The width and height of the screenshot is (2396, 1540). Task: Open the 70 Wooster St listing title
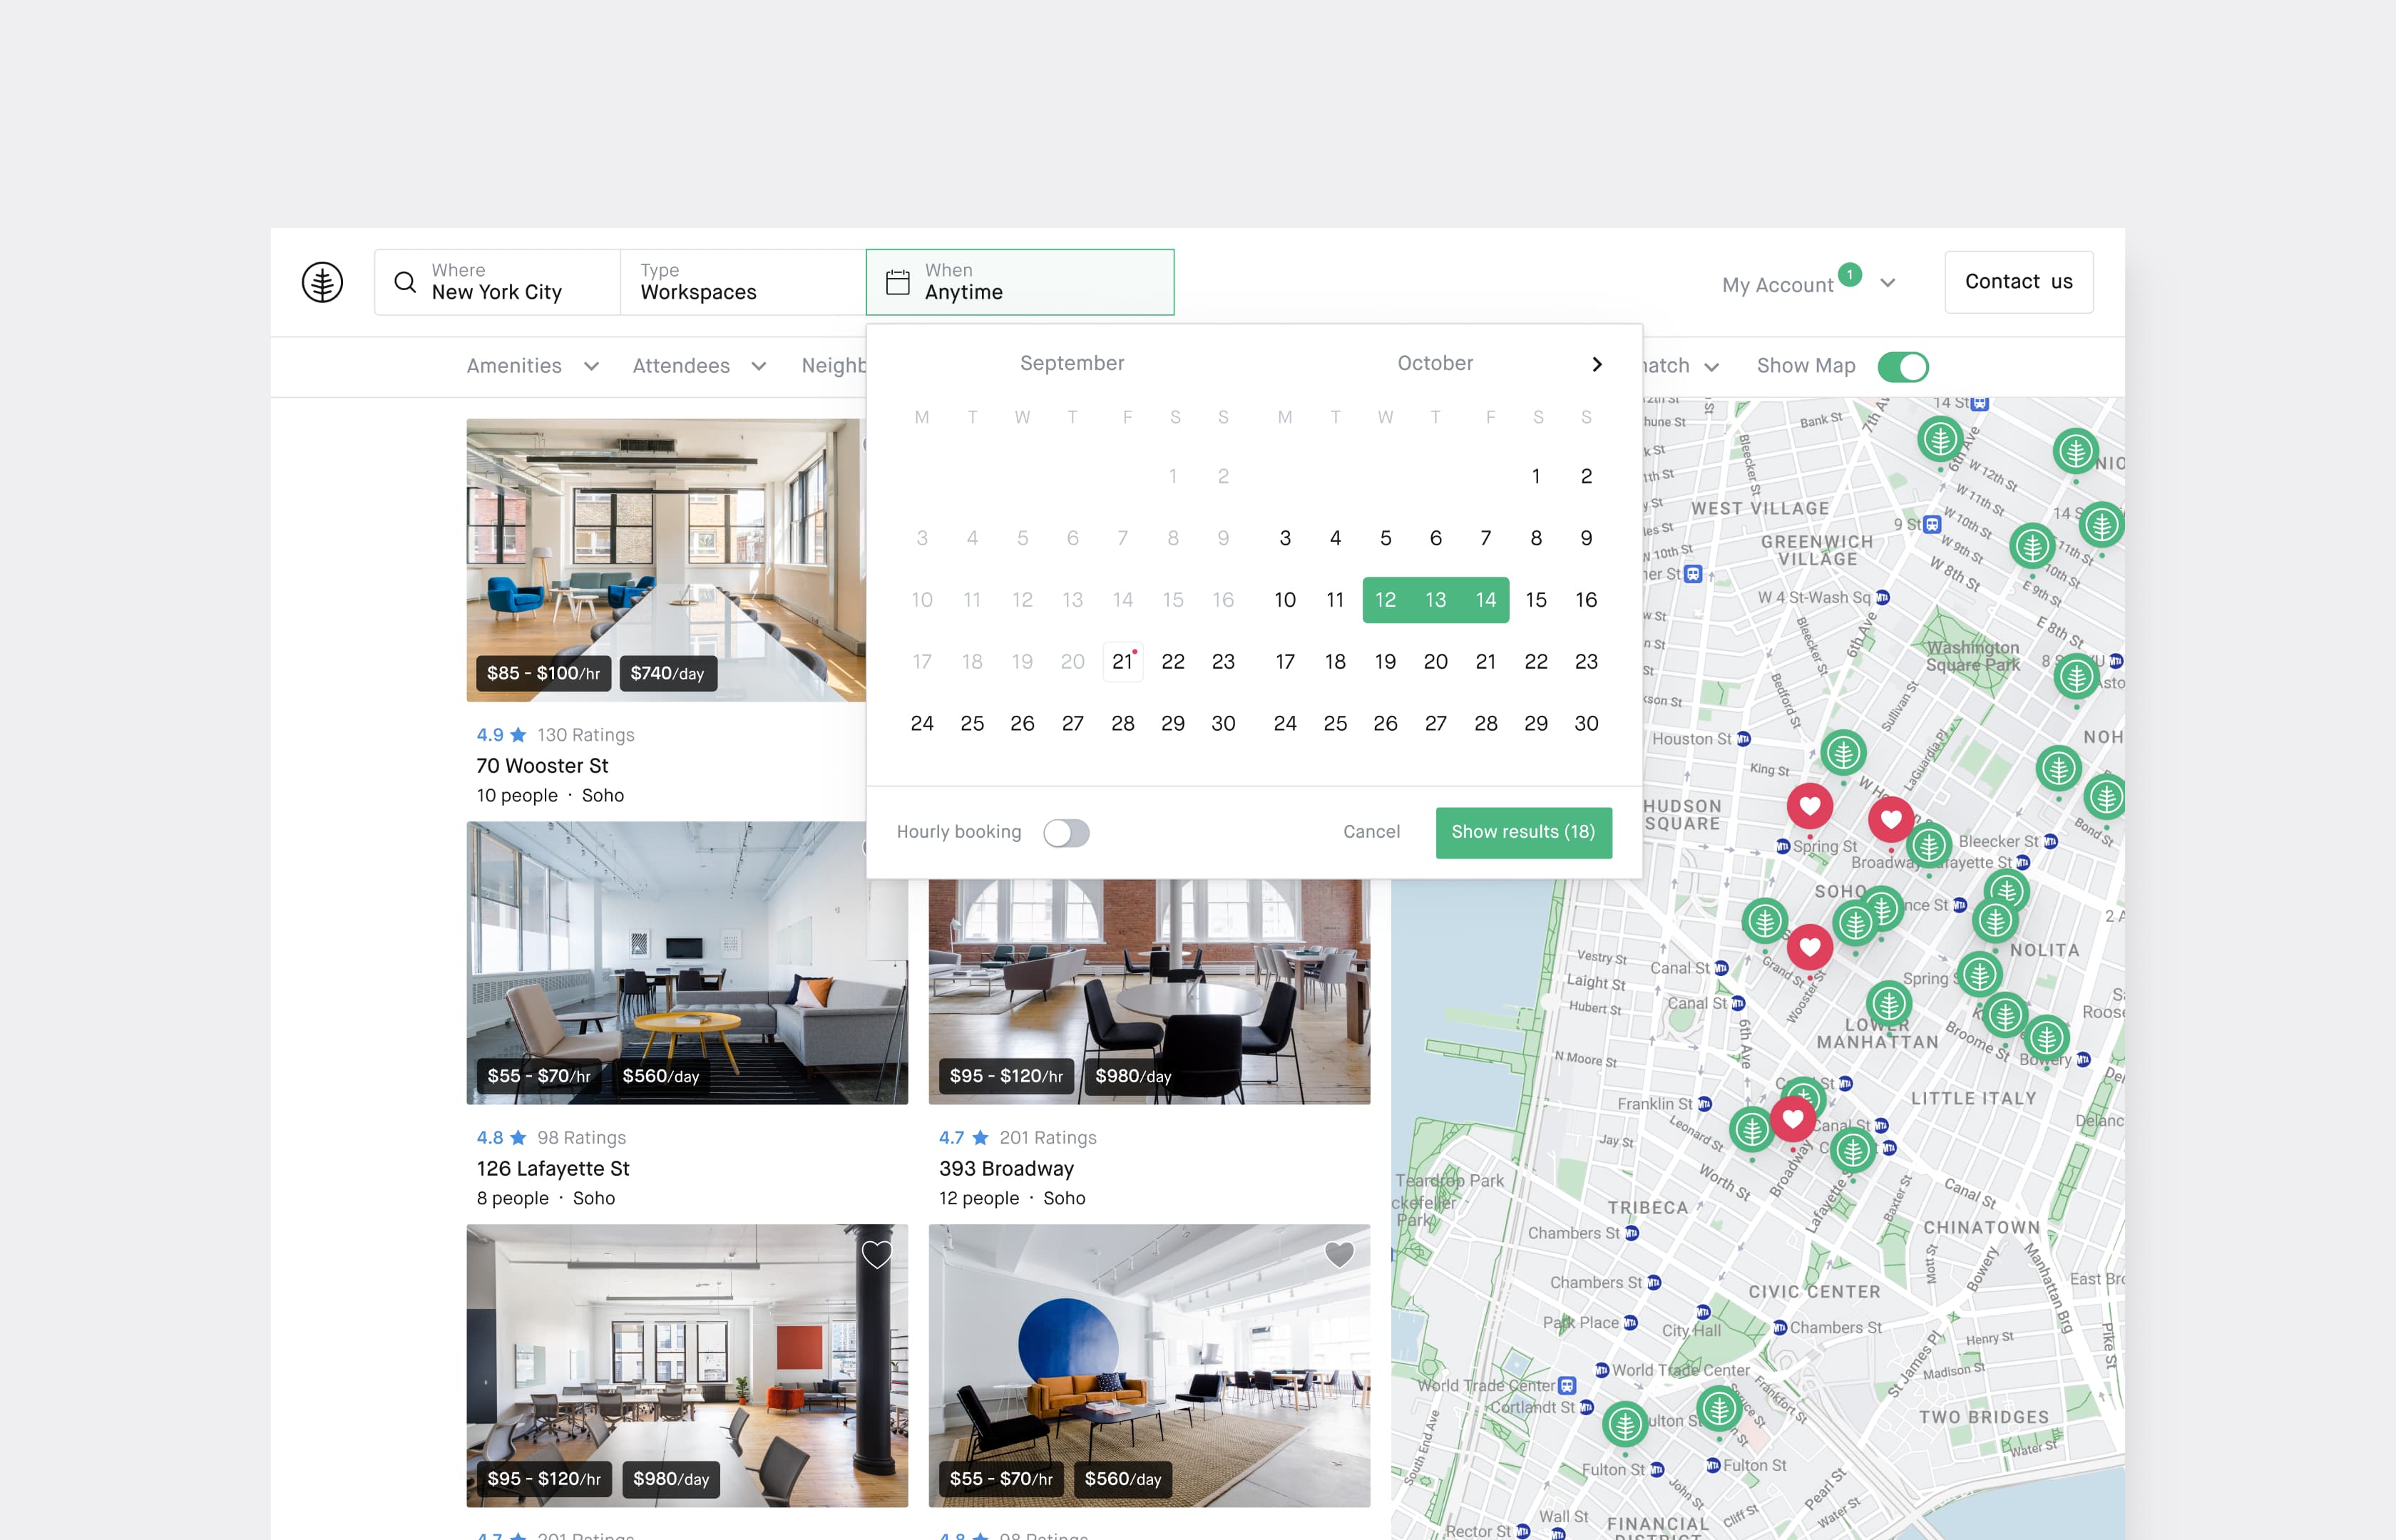(542, 766)
